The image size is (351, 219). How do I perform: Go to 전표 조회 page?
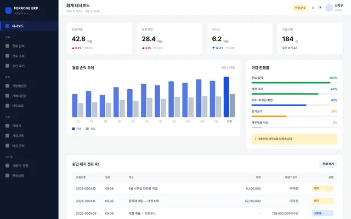29,56
